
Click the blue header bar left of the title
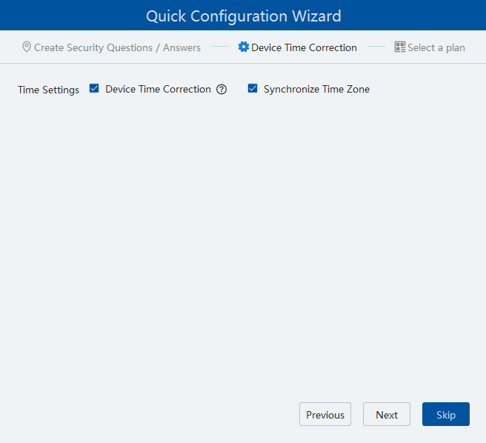point(67,16)
